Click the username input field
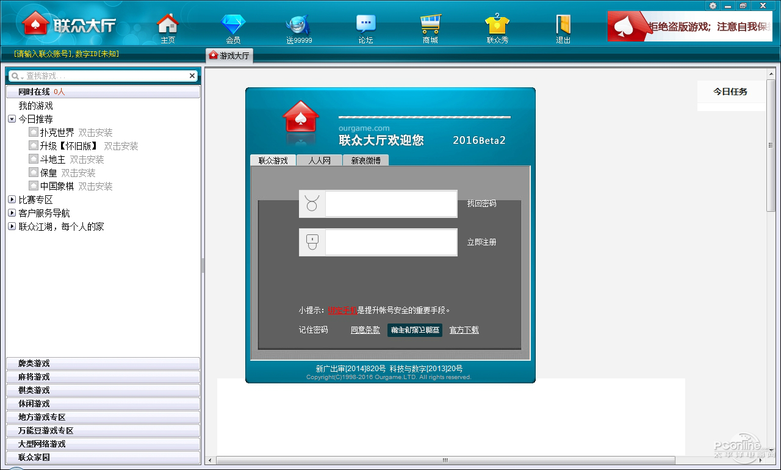The image size is (781, 470). (390, 204)
